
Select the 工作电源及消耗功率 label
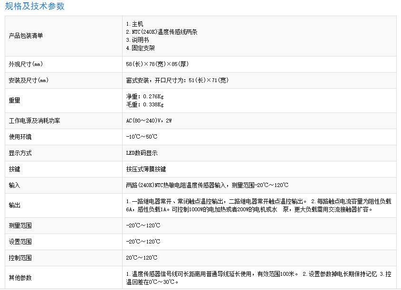point(34,121)
